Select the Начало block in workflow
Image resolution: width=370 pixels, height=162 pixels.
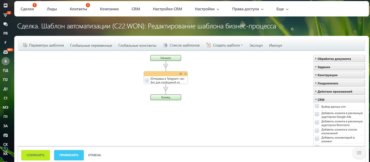pos(166,58)
